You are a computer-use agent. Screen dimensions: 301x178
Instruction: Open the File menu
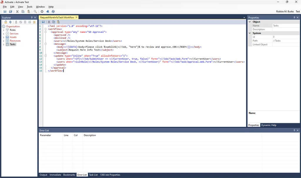5,7
